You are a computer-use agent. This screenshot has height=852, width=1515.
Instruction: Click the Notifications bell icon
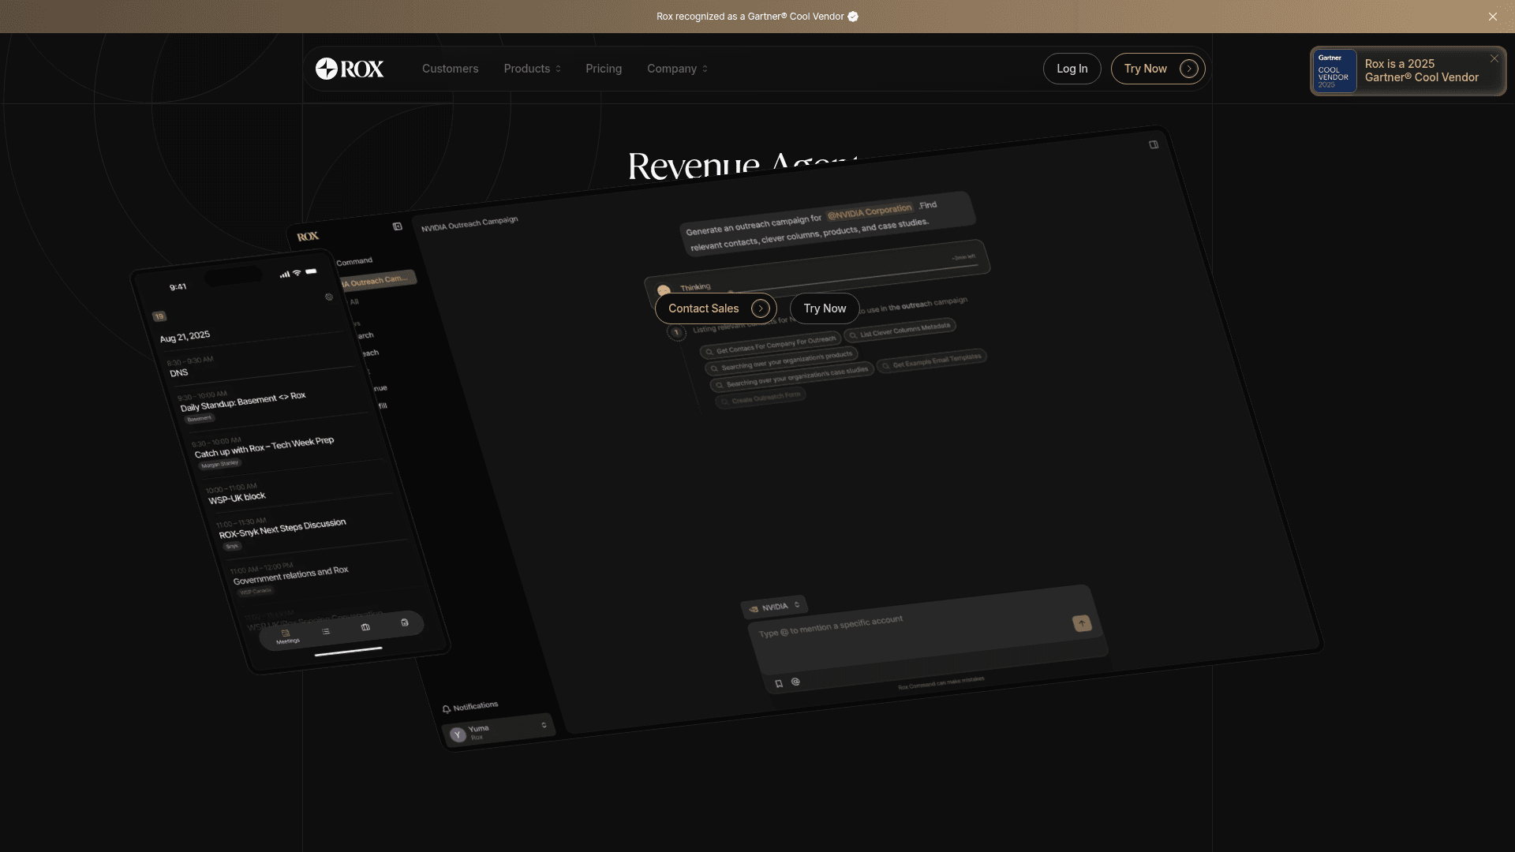point(446,708)
